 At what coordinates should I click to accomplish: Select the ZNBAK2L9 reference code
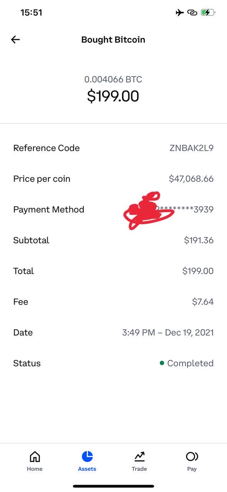coord(191,148)
